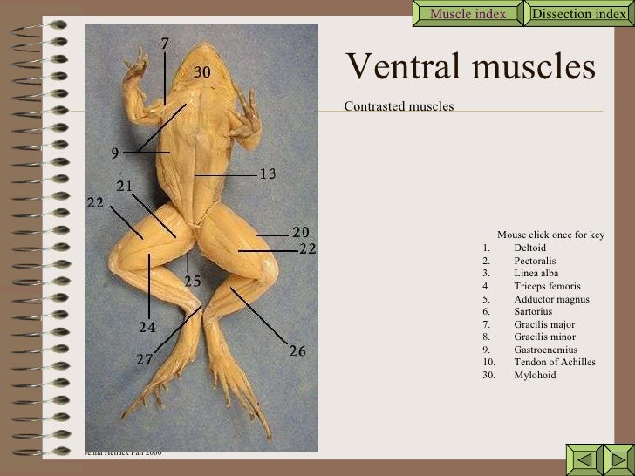Select 'Mylohoid' in the key list
The width and height of the screenshot is (635, 476).
(535, 375)
